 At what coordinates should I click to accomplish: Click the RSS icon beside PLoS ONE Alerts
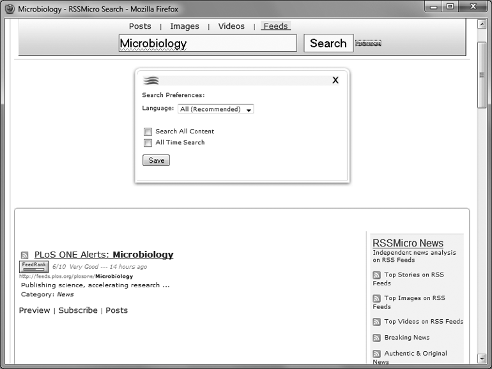pos(25,255)
